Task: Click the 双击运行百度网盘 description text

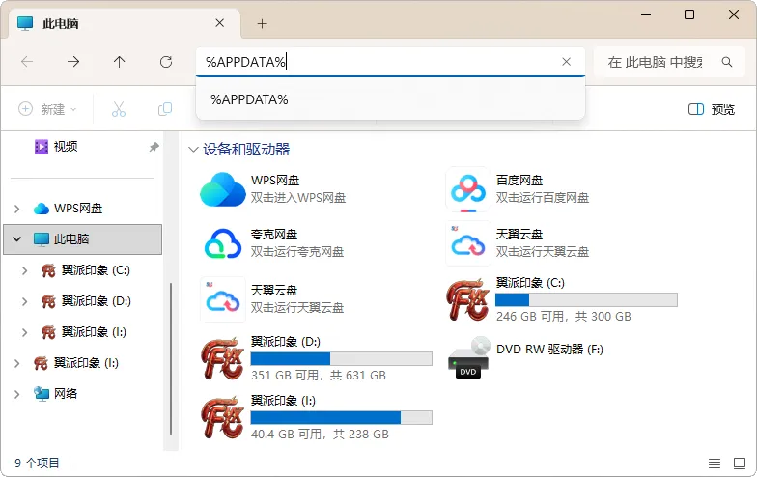Action: tap(543, 197)
